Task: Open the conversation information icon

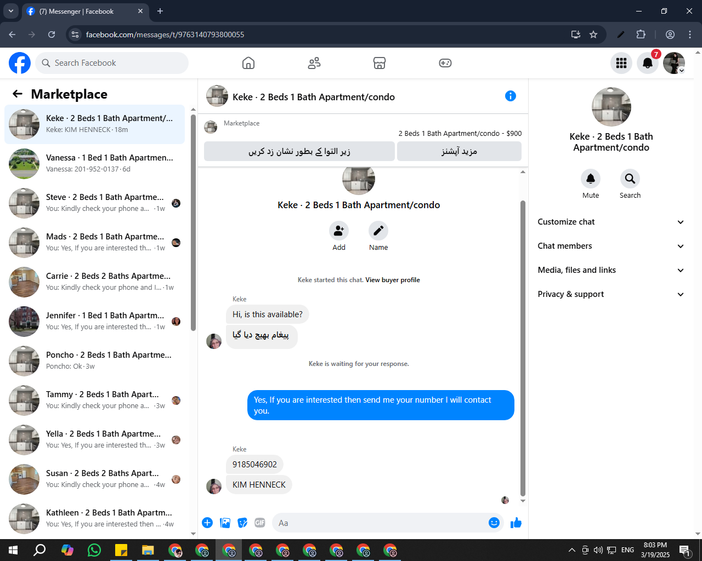Action: (x=511, y=96)
